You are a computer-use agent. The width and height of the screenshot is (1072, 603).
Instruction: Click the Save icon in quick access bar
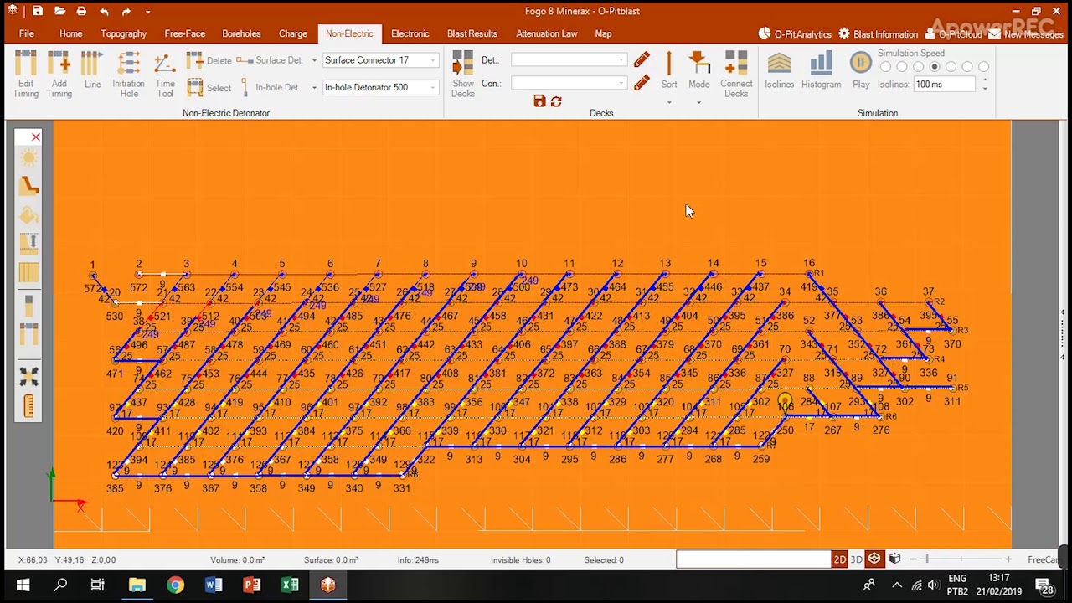(38, 11)
